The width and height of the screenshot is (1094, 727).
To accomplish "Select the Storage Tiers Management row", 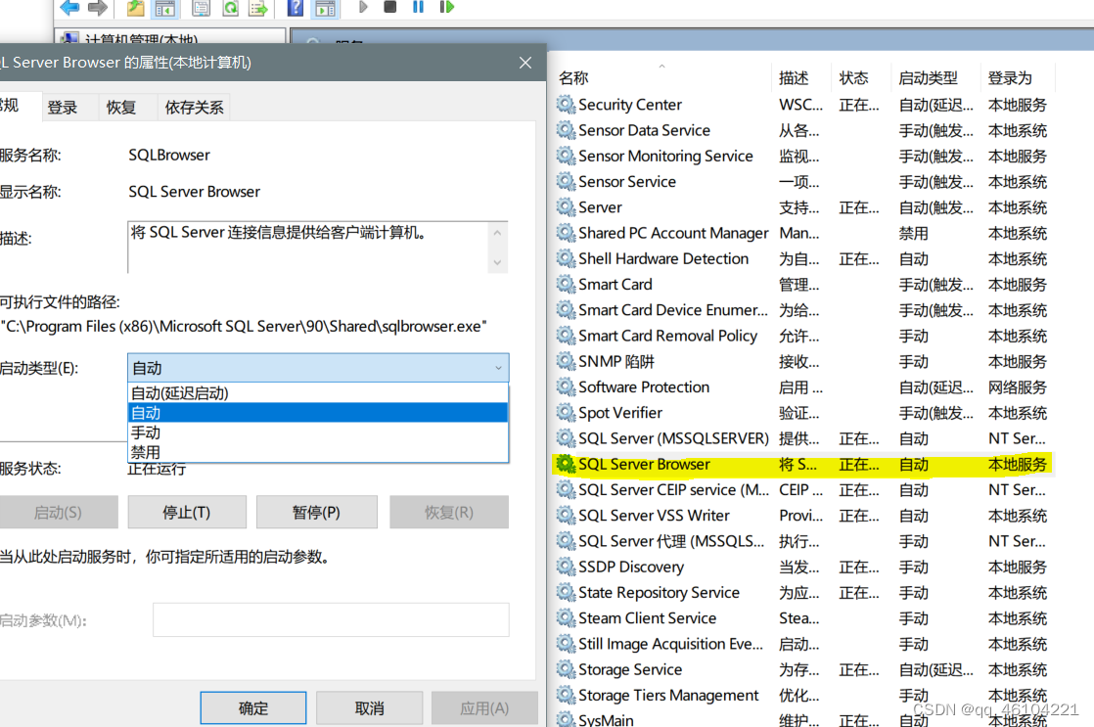I will pos(803,696).
